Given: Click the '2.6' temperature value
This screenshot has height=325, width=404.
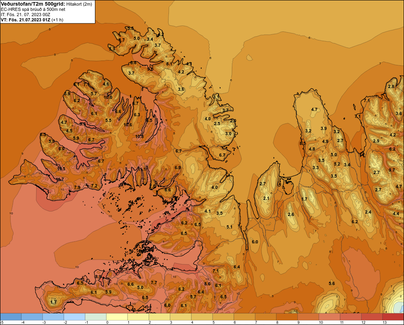Looking at the screenshot, I should [x=291, y=214].
